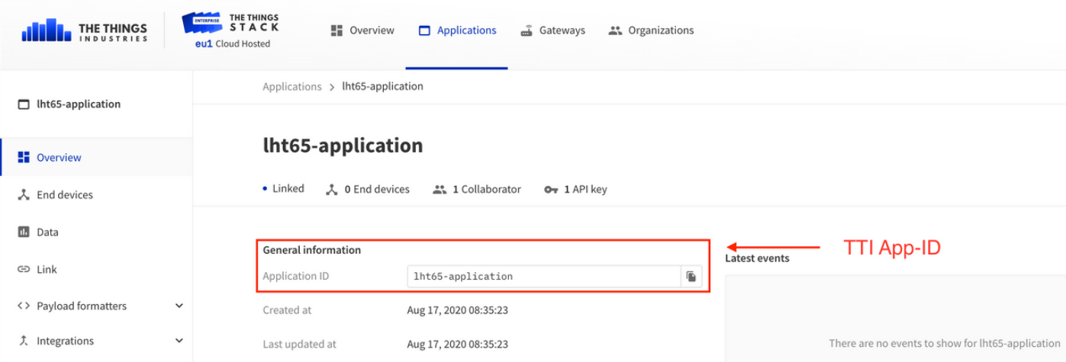Screen dimensions: 1066x362
Task: Click the lht65-application page heading
Action: 343,145
